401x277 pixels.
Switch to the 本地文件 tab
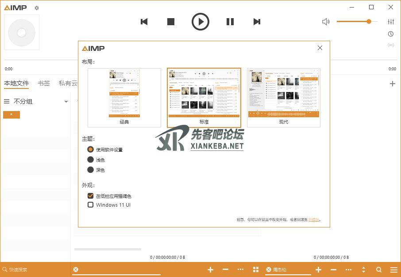(x=16, y=83)
